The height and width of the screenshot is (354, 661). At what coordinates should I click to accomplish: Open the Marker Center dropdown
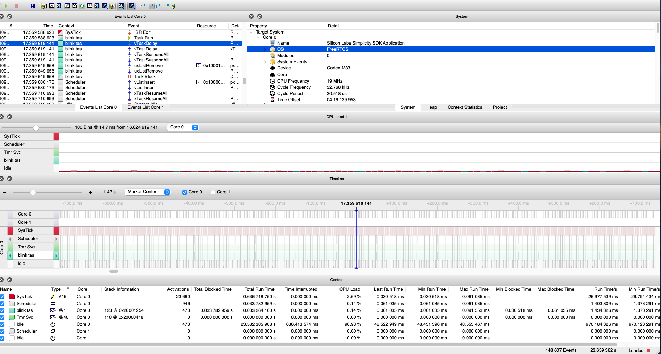pos(147,192)
